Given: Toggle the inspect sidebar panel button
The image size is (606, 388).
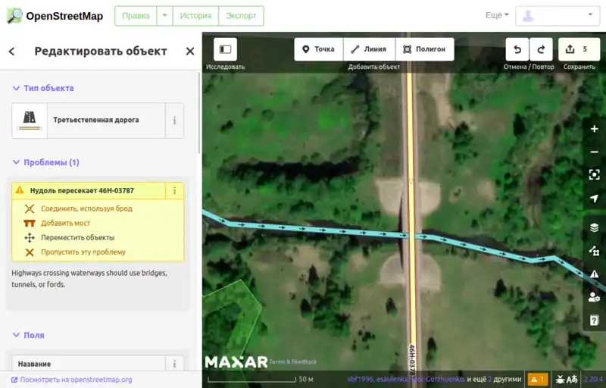Looking at the screenshot, I should [225, 50].
